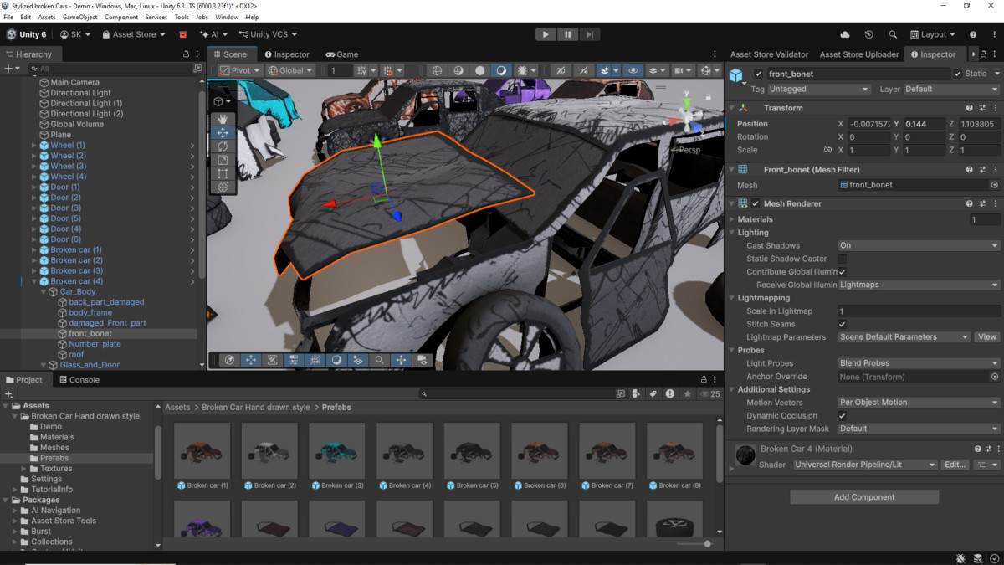Toggle scene audio icon

pos(583,70)
